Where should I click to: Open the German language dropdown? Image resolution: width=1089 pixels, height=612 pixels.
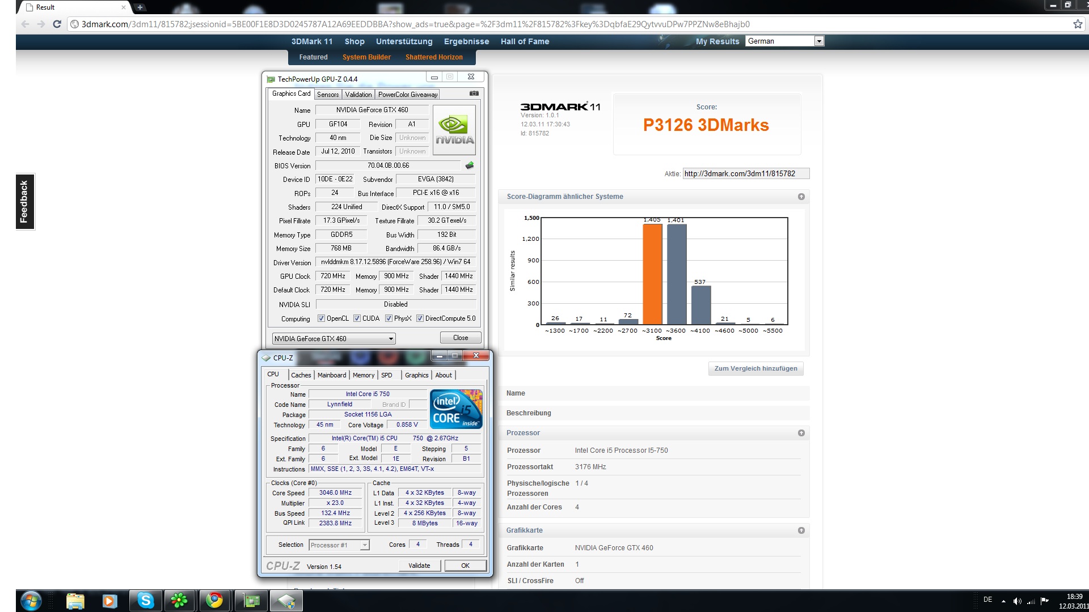click(x=785, y=41)
